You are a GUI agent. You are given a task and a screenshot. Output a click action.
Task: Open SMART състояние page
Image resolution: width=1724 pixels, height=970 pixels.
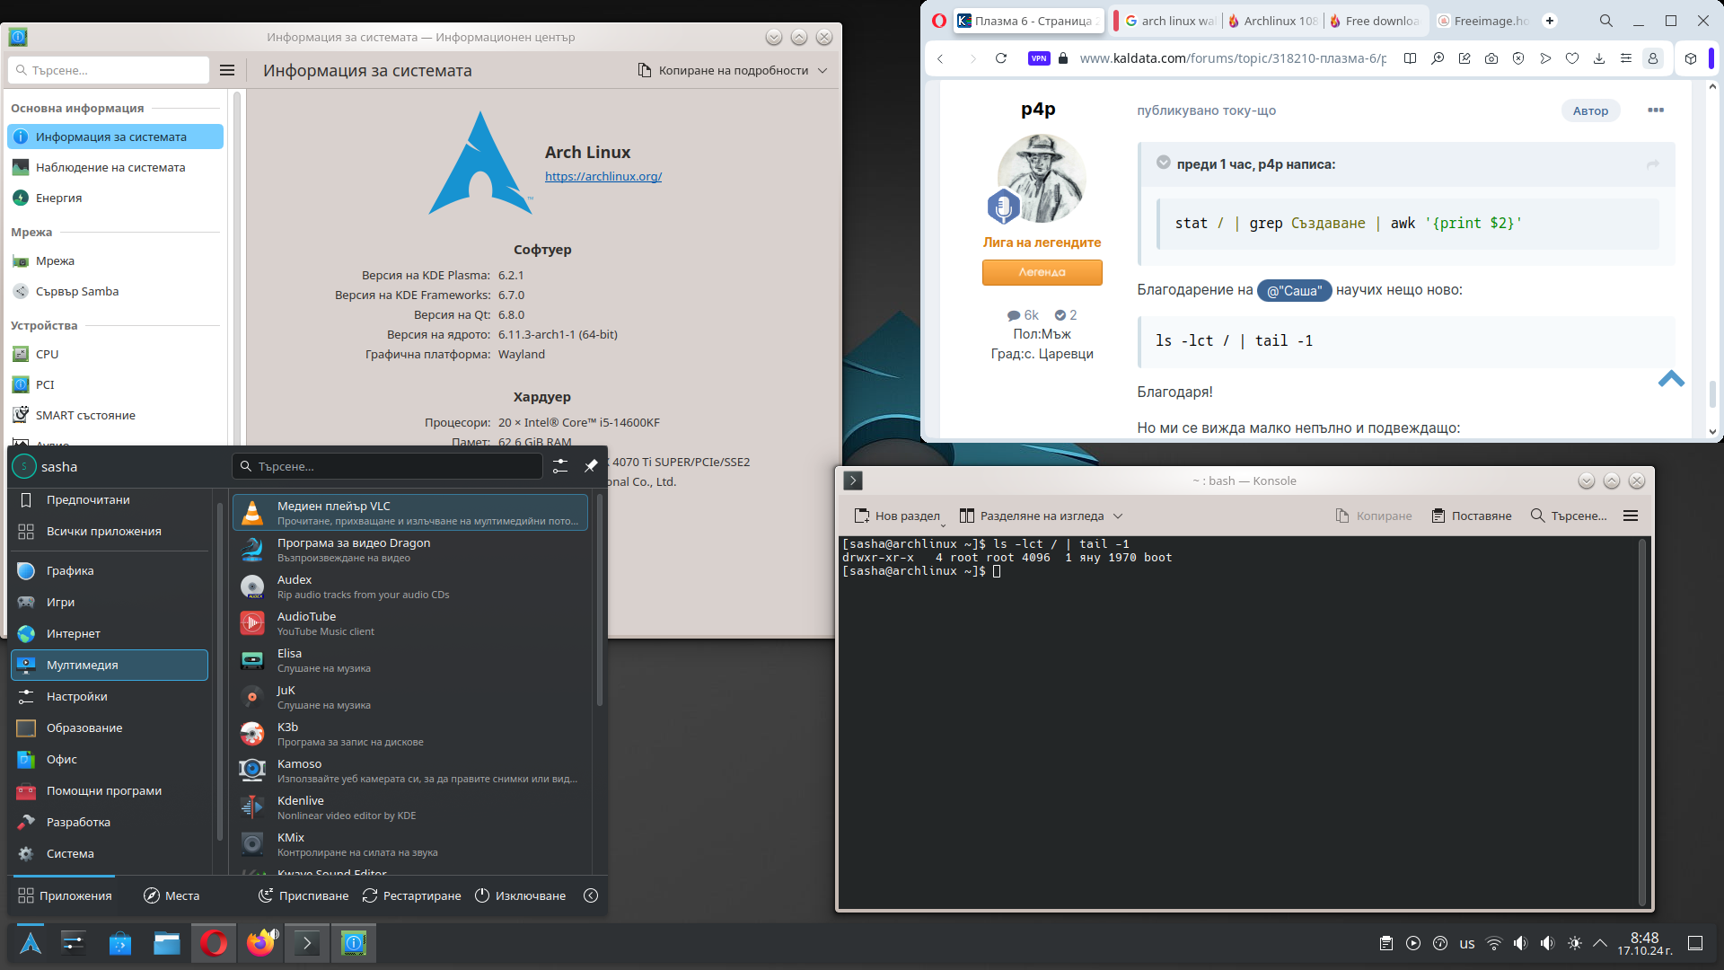coord(115,415)
